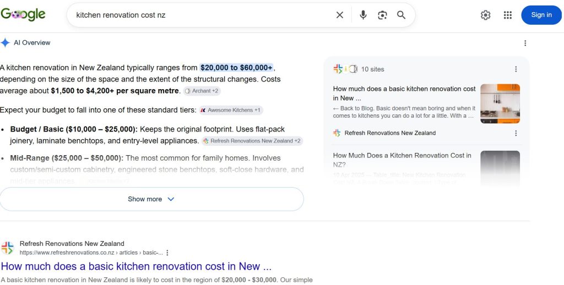
Task: Expand AI Overview with Show more
Action: click(152, 199)
